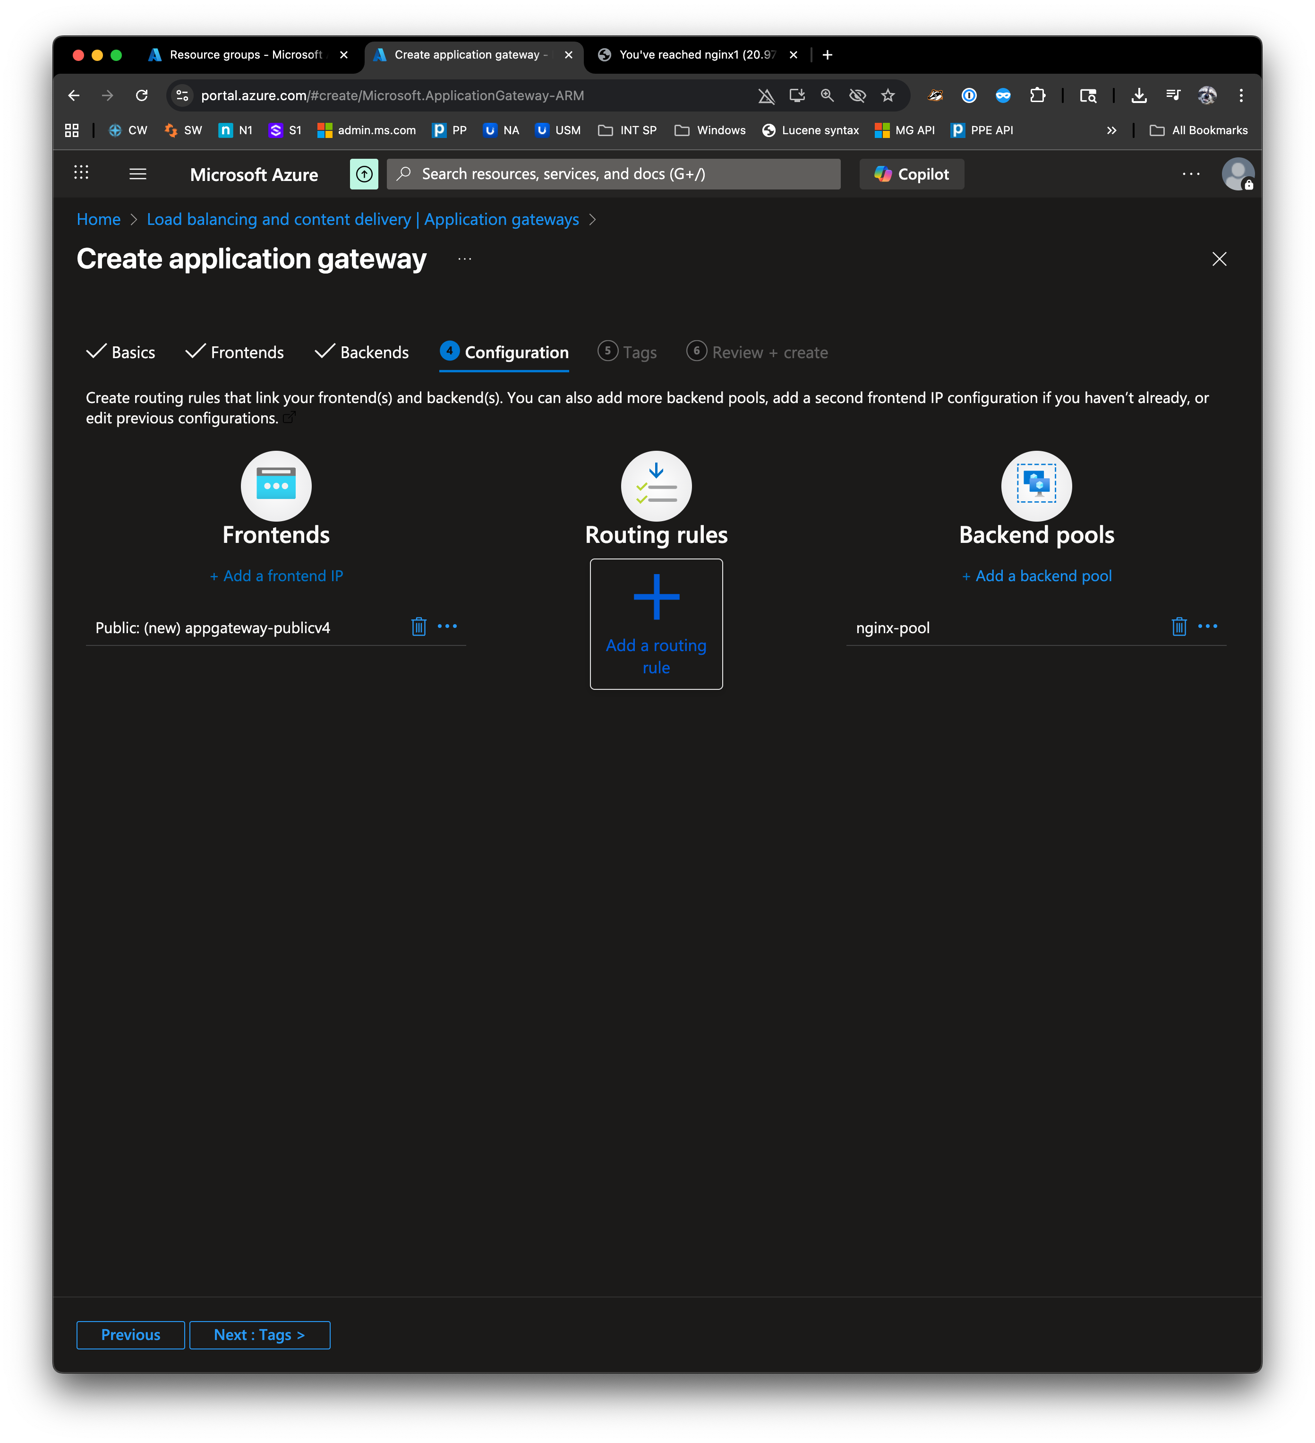Click the upgrade arrow icon beside search
The width and height of the screenshot is (1315, 1443).
(364, 174)
